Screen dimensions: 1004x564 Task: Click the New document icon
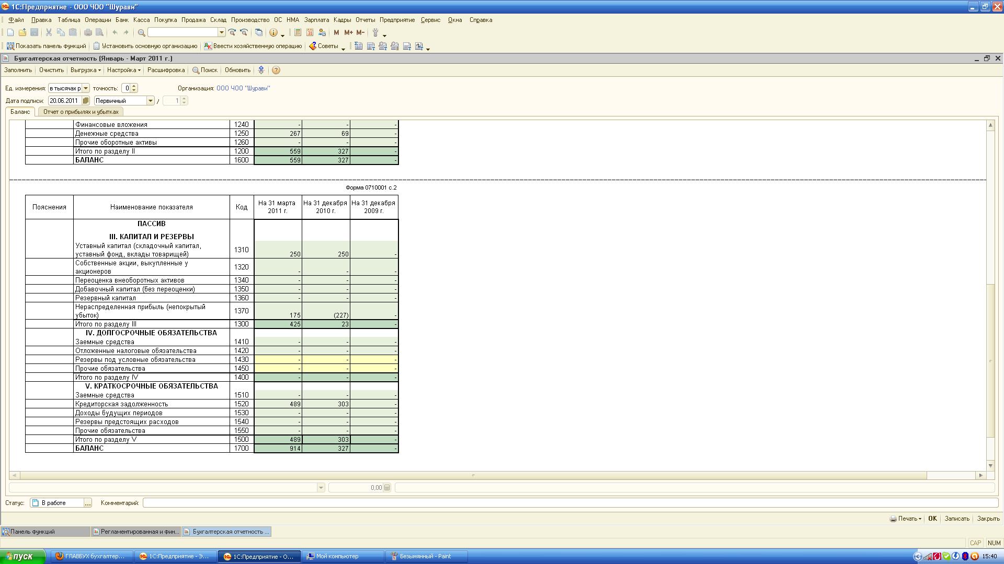click(10, 32)
